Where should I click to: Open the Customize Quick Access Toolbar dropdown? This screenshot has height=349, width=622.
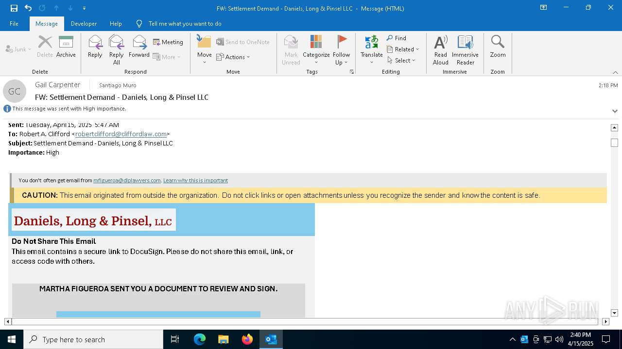point(85,8)
